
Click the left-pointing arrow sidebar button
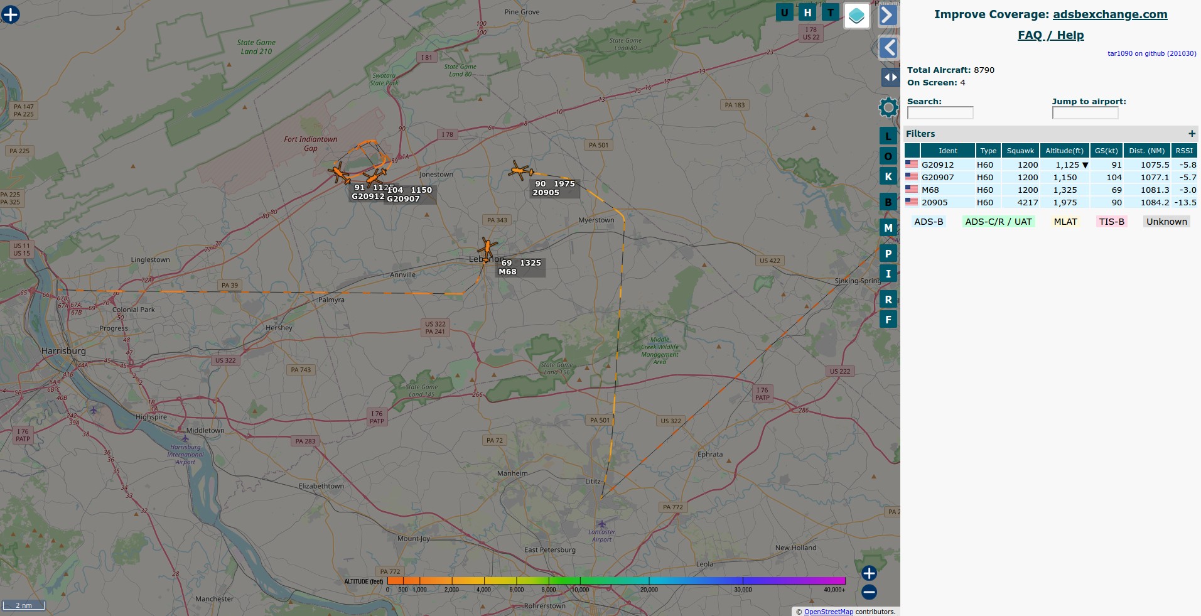pyautogui.click(x=888, y=47)
